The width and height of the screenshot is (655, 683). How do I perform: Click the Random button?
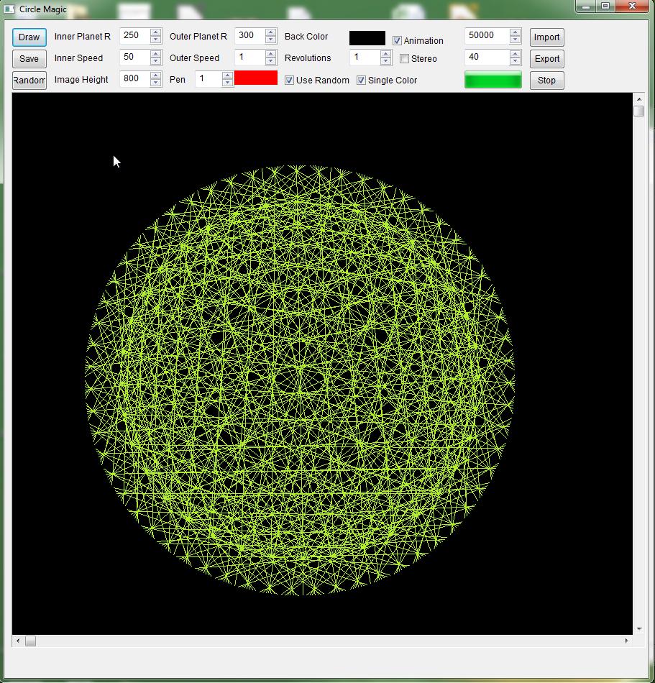tap(29, 81)
